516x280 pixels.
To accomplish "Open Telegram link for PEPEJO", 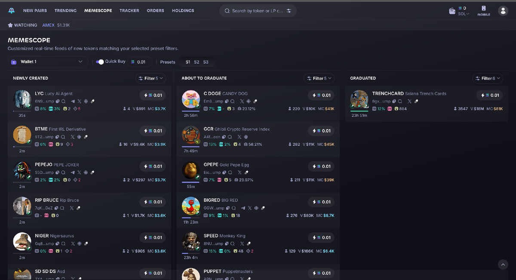I will [73, 172].
